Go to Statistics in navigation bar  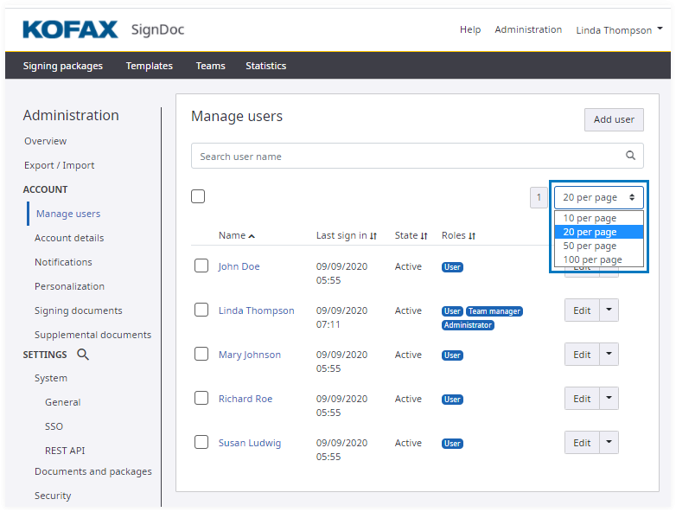tap(265, 66)
